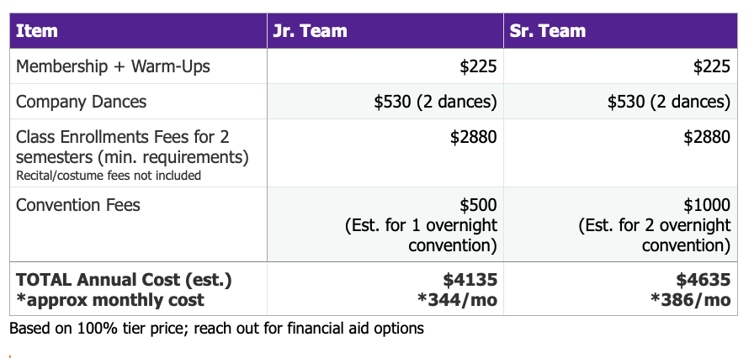
Task: Select the Jr. Team column header
Action: coord(385,31)
